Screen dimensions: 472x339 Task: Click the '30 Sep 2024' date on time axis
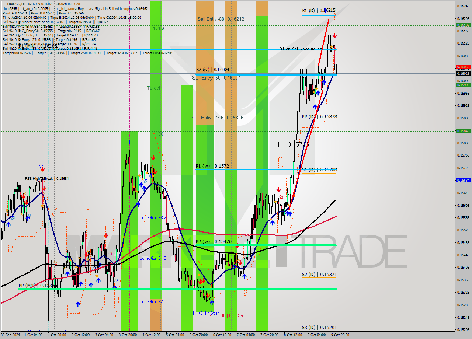pyautogui.click(x=10, y=335)
